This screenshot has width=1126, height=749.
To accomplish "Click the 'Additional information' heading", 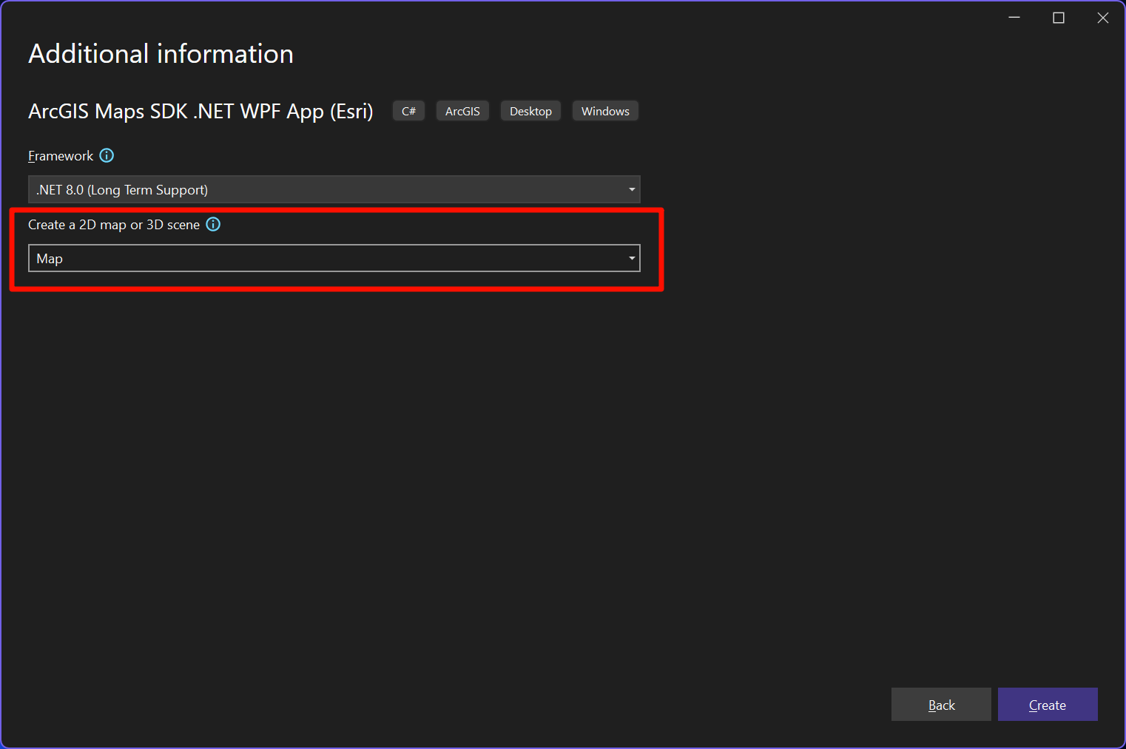I will tap(161, 54).
